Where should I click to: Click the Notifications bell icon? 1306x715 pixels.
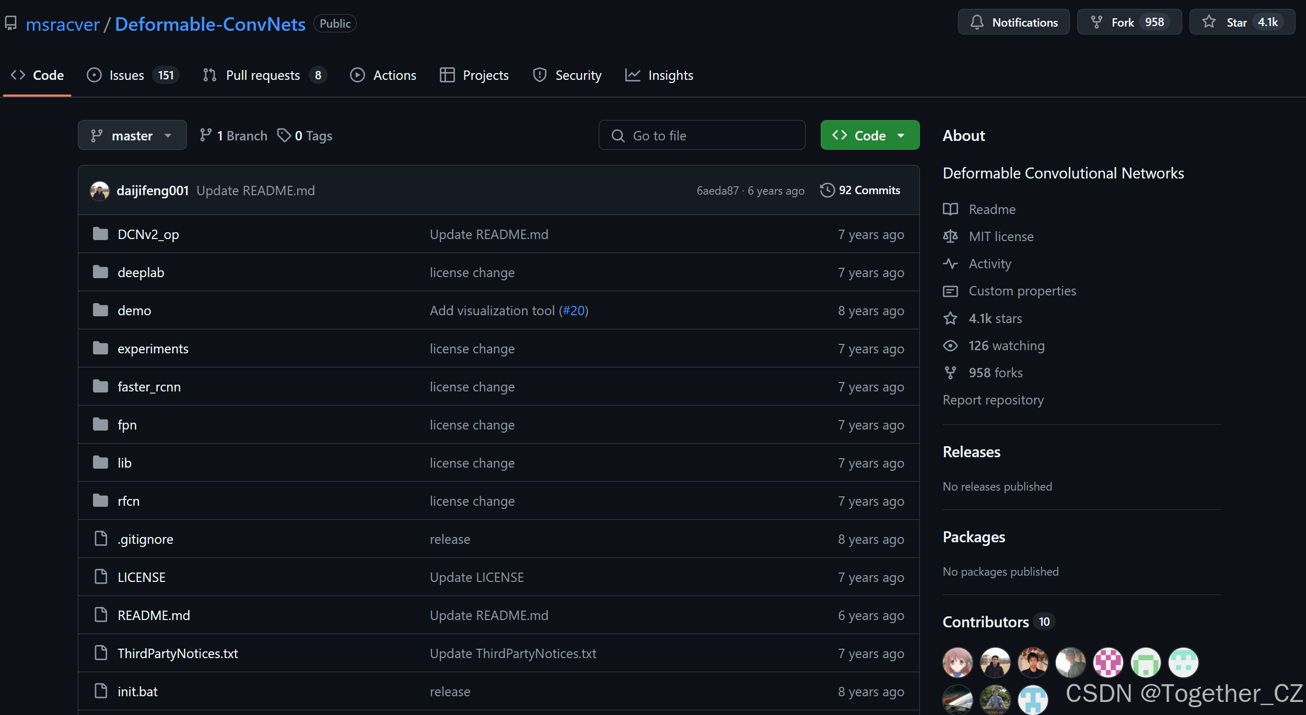(977, 22)
